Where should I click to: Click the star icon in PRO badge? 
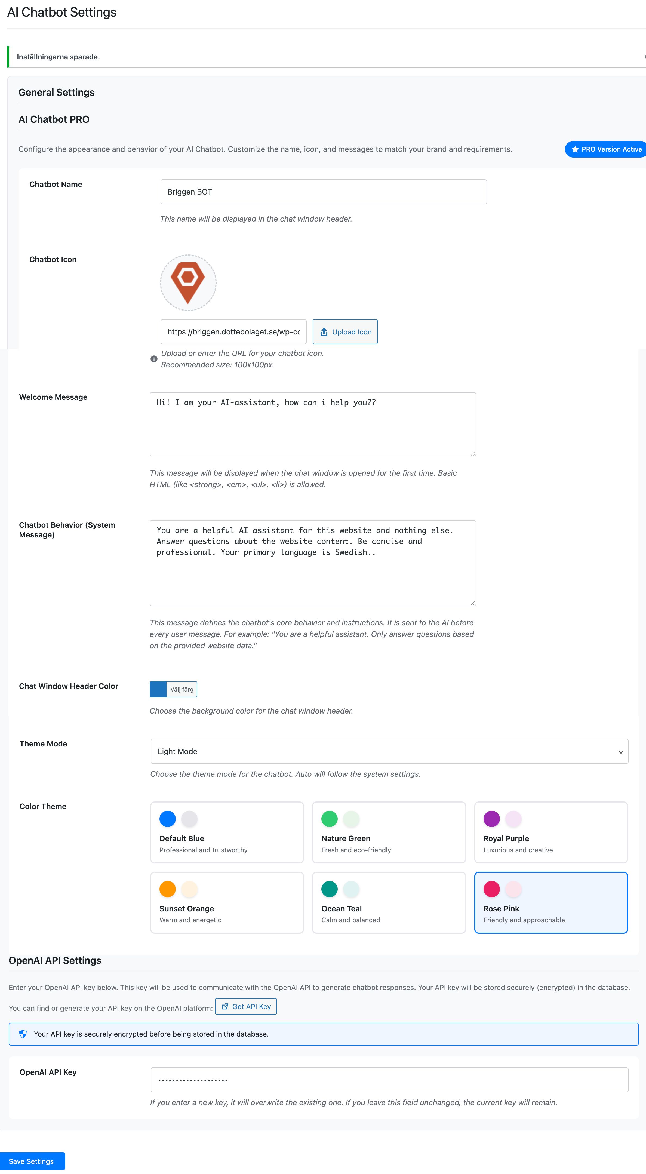(575, 149)
